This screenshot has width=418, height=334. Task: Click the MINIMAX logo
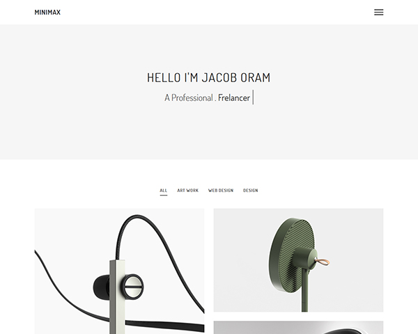[47, 13]
